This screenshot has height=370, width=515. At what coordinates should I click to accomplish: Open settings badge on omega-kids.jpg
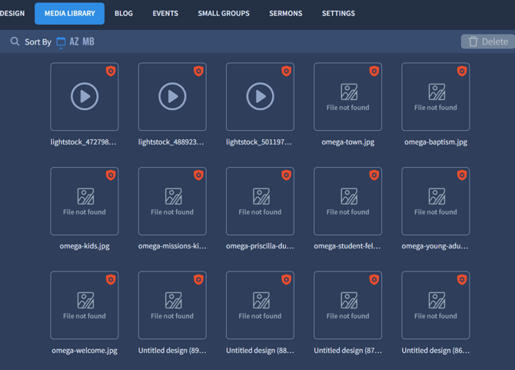click(x=111, y=175)
